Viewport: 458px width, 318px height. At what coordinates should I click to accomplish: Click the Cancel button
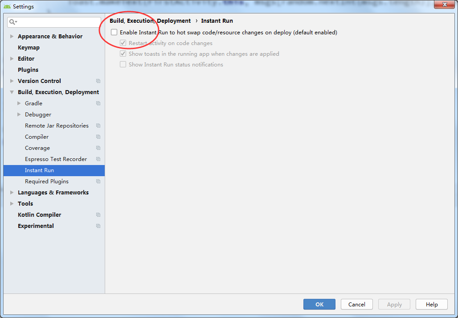[x=357, y=304]
